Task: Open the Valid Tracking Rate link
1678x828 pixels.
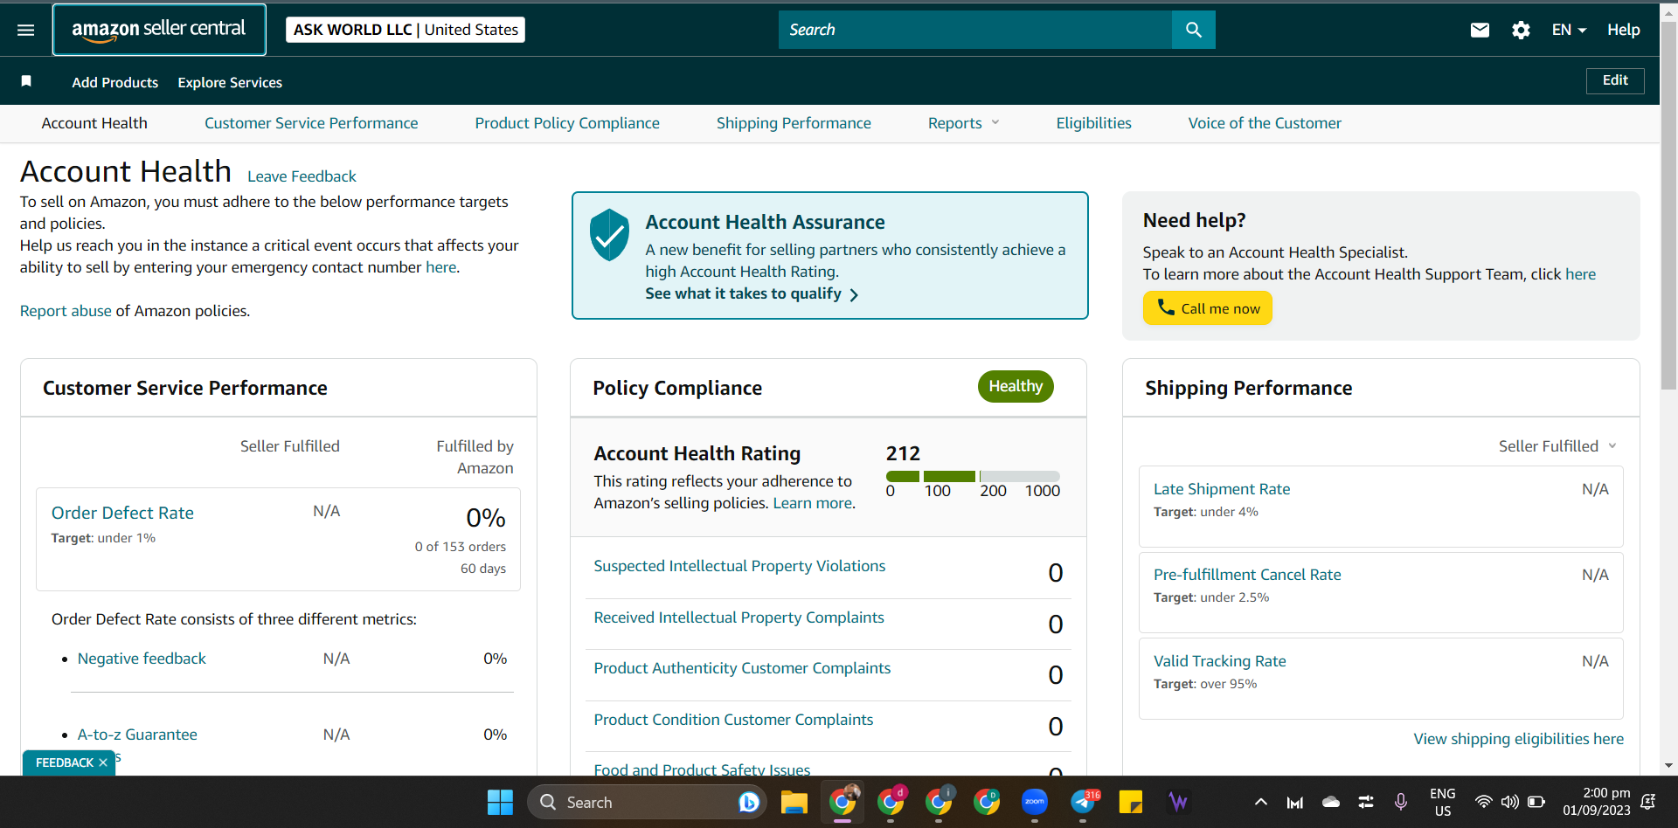Action: click(x=1220, y=661)
